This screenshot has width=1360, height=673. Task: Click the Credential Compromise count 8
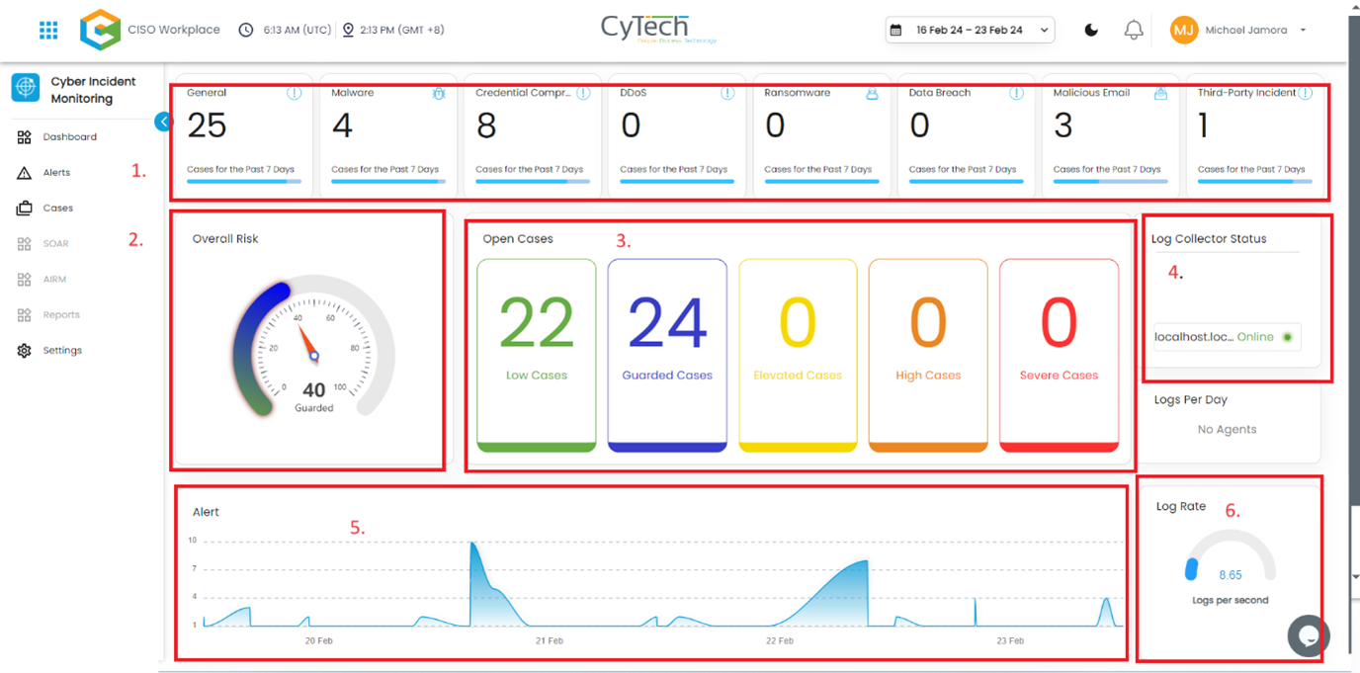(485, 126)
